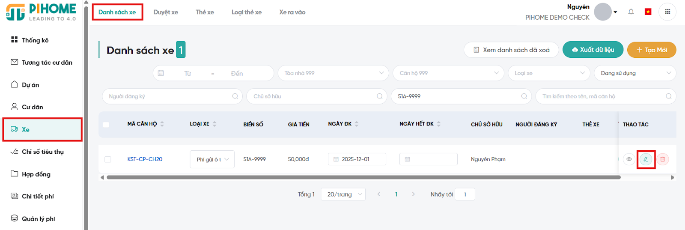Viewport: 685px width, 230px height.
Task: Click the edit pencil icon in row
Action: pyautogui.click(x=646, y=159)
